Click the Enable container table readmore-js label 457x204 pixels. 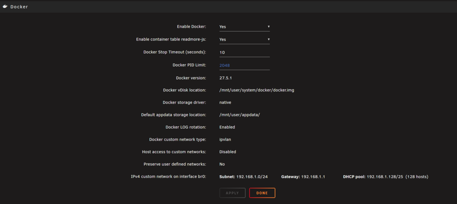point(171,39)
